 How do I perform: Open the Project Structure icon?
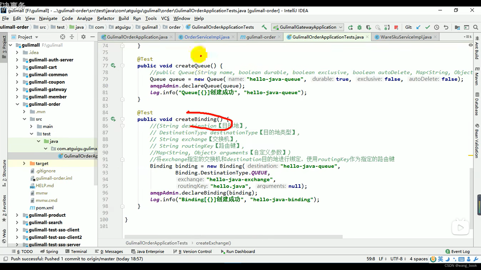457,27
